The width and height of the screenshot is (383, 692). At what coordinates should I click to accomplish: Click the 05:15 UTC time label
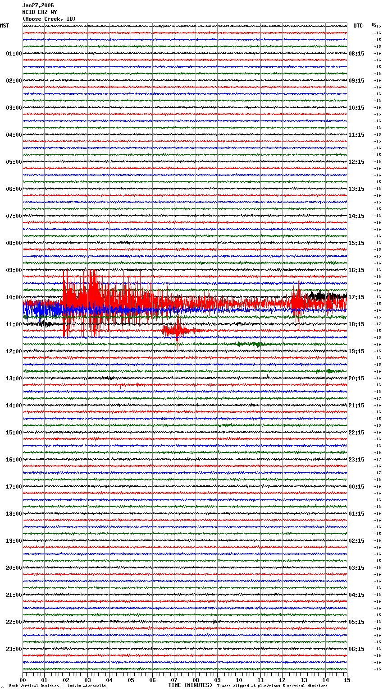[356, 622]
